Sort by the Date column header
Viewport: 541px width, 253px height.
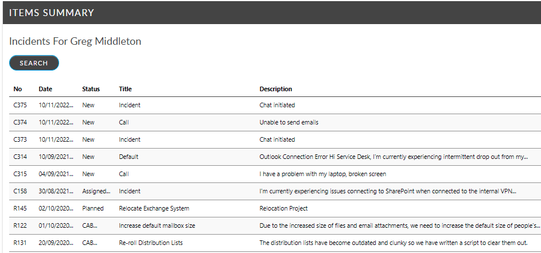pyautogui.click(x=45, y=89)
